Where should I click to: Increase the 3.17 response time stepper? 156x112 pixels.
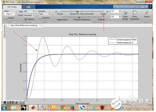pyautogui.click(x=120, y=11)
